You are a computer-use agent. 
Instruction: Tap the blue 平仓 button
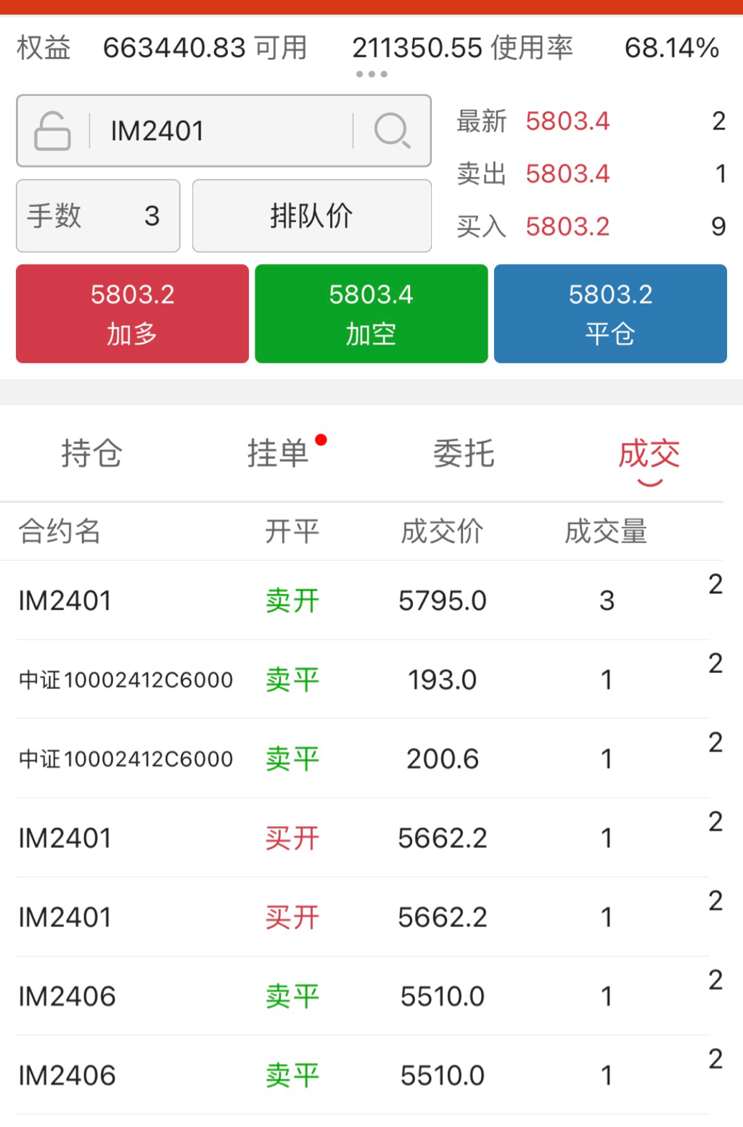point(610,313)
